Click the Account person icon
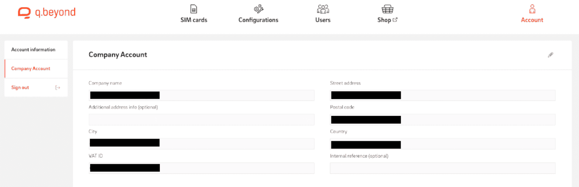This screenshot has width=579, height=187. [532, 9]
